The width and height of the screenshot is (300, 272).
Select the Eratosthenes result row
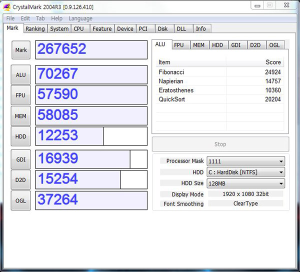[x=220, y=90]
